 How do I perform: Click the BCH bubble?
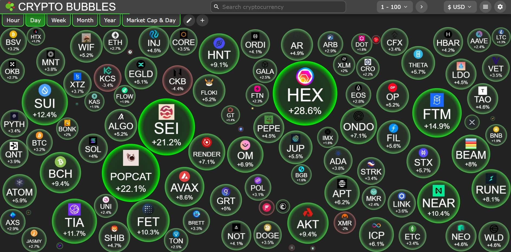pos(60,173)
